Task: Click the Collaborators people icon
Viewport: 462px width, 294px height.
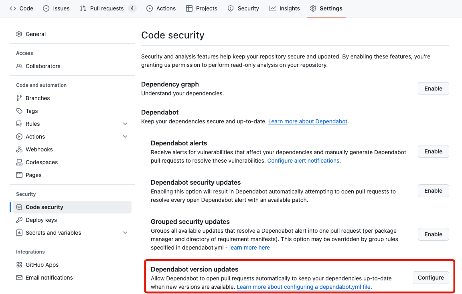Action: click(x=19, y=66)
